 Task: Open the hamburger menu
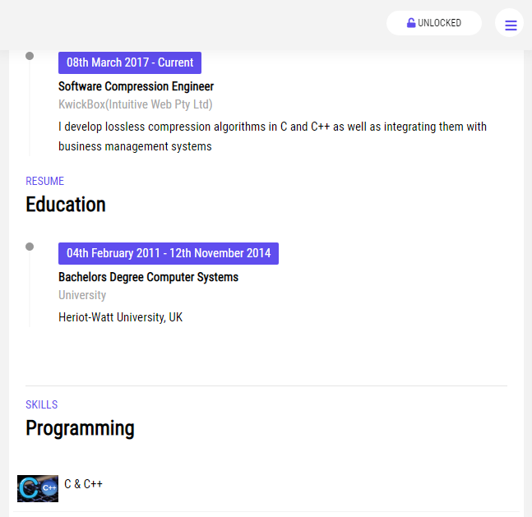[510, 25]
